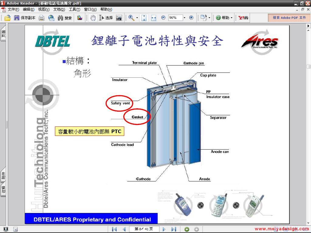311x233 pixels.
Task: Click the scroll up arrow
Action: click(x=309, y=30)
